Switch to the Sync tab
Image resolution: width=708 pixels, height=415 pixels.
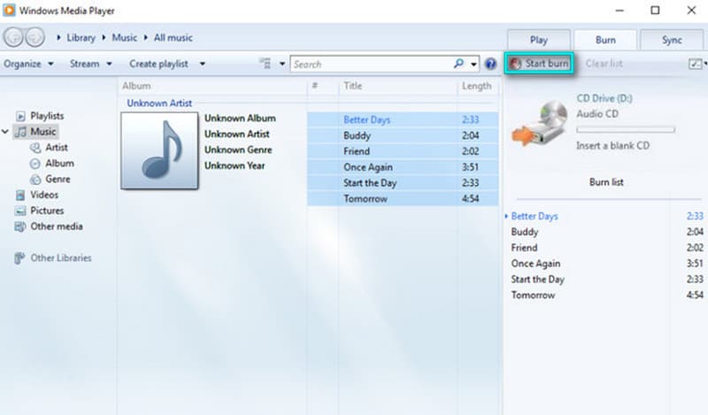(x=672, y=40)
